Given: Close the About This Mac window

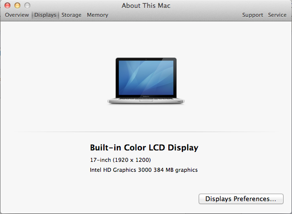Looking at the screenshot, I should point(7,5).
